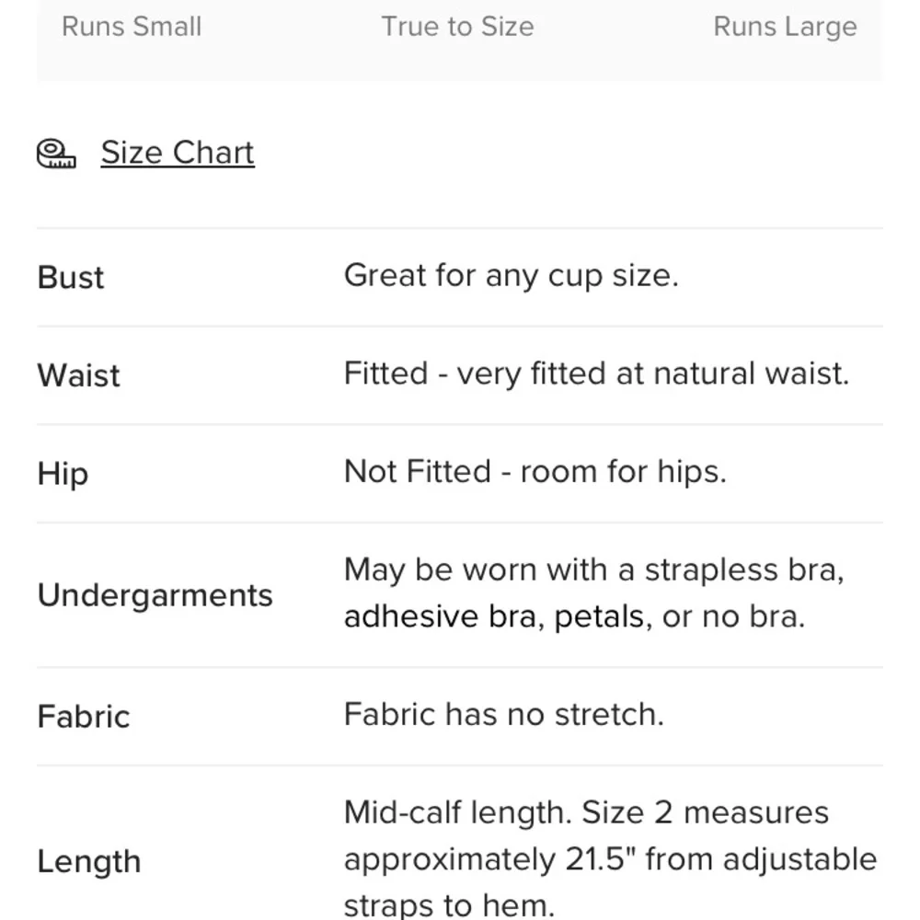The image size is (920, 920).
Task: Click the Fabric row label
Action: pyautogui.click(x=84, y=717)
